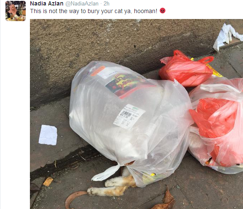Select the tweet text about burying cat
This screenshot has height=209, width=243.
[x=93, y=11]
